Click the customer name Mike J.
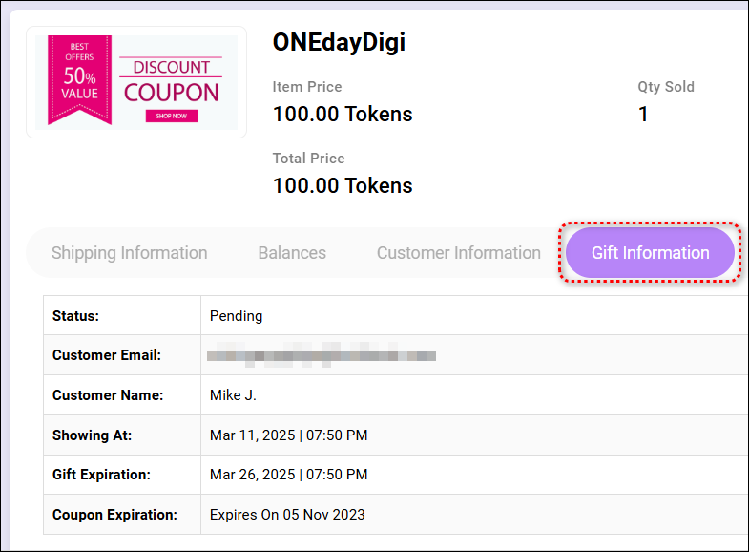Screen dimensions: 749x552 233,395
